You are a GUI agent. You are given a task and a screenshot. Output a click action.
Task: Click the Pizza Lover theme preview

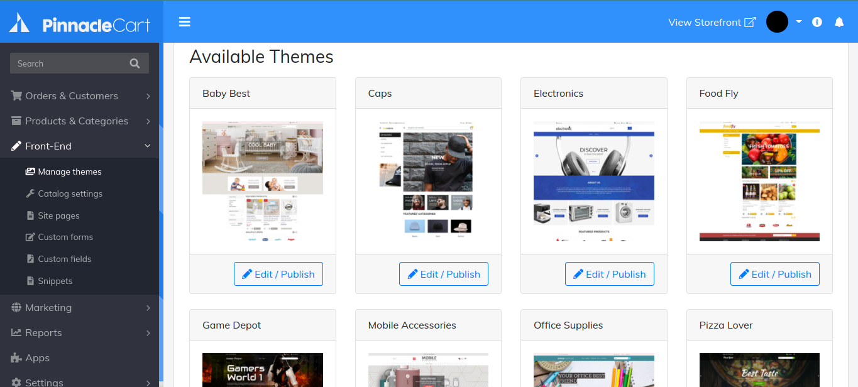coord(759,370)
